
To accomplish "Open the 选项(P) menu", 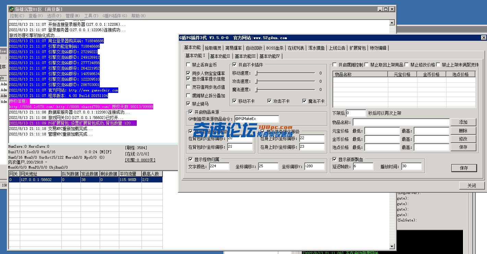I will [54, 16].
